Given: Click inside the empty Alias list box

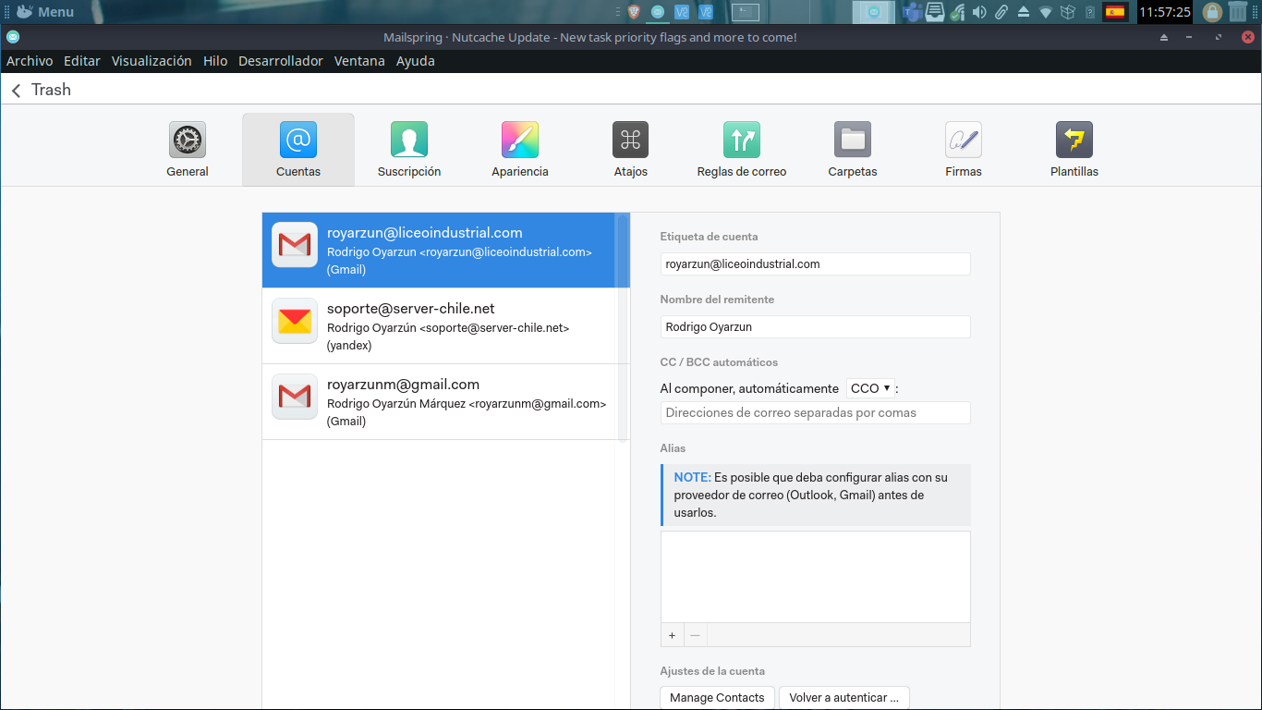Looking at the screenshot, I should pyautogui.click(x=816, y=577).
